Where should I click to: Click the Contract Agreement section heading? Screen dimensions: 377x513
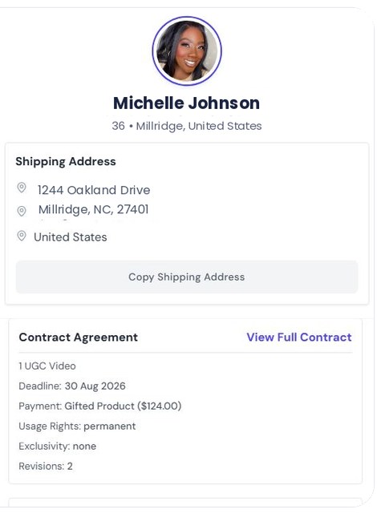(79, 337)
